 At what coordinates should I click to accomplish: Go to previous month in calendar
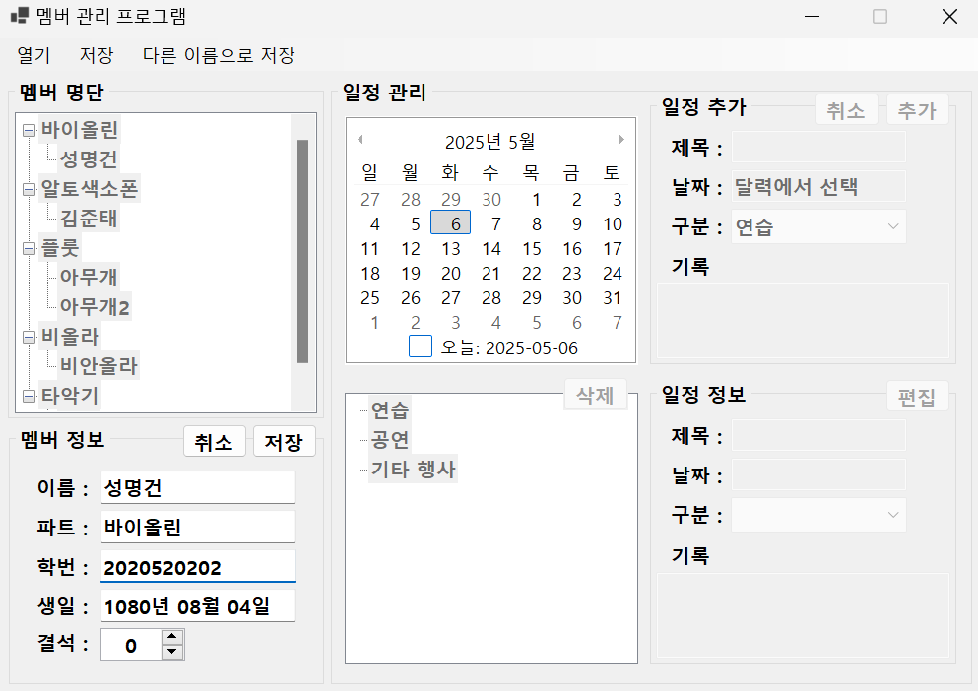tap(359, 140)
